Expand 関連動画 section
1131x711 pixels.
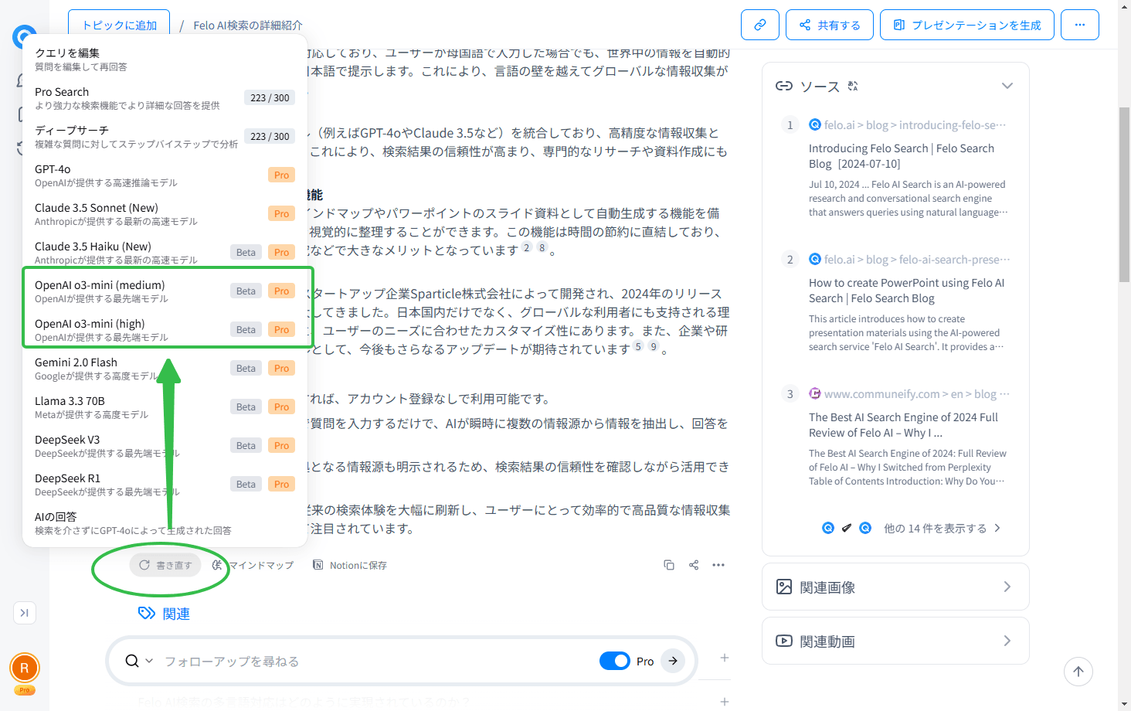(895, 641)
